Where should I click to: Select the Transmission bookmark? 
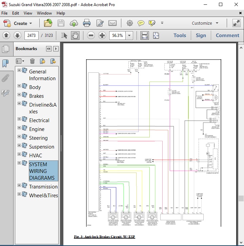click(x=43, y=187)
